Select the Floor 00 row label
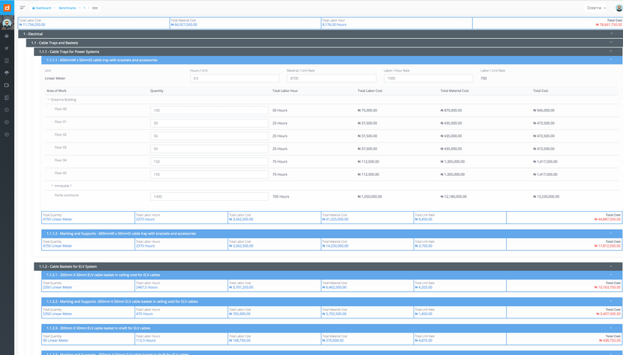 (x=61, y=109)
